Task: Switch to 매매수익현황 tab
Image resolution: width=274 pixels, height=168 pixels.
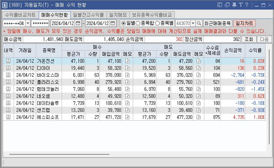Action: [55, 15]
